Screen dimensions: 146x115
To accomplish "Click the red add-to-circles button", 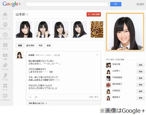I will (x=94, y=14).
